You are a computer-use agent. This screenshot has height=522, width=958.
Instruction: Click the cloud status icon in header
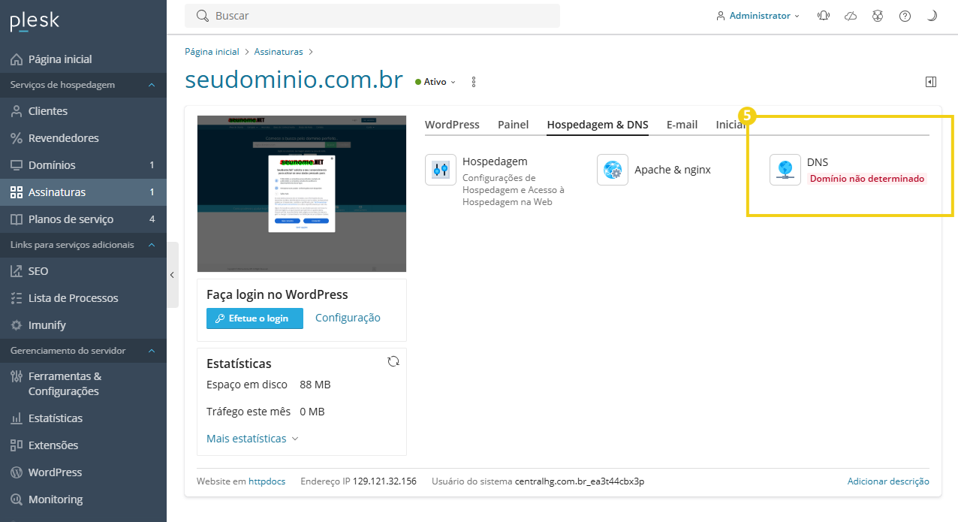click(x=850, y=15)
